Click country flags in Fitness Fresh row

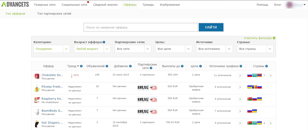(255, 87)
